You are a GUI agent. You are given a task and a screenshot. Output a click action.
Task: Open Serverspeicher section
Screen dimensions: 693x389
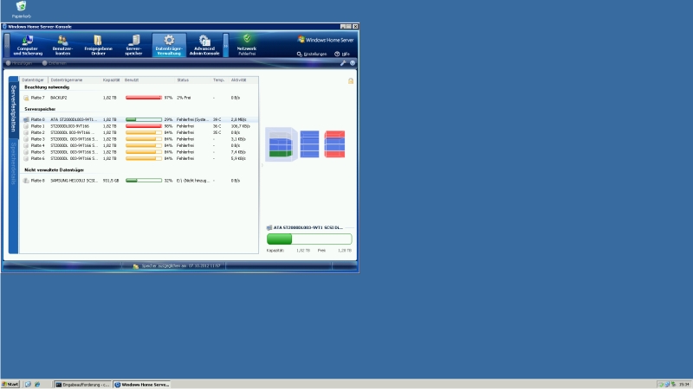[x=133, y=45]
